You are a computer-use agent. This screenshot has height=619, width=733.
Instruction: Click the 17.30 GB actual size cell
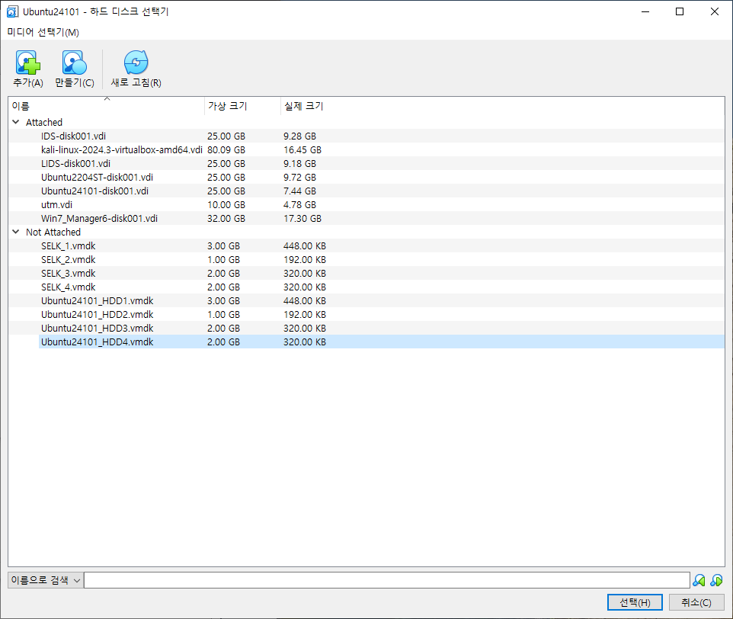tap(302, 218)
